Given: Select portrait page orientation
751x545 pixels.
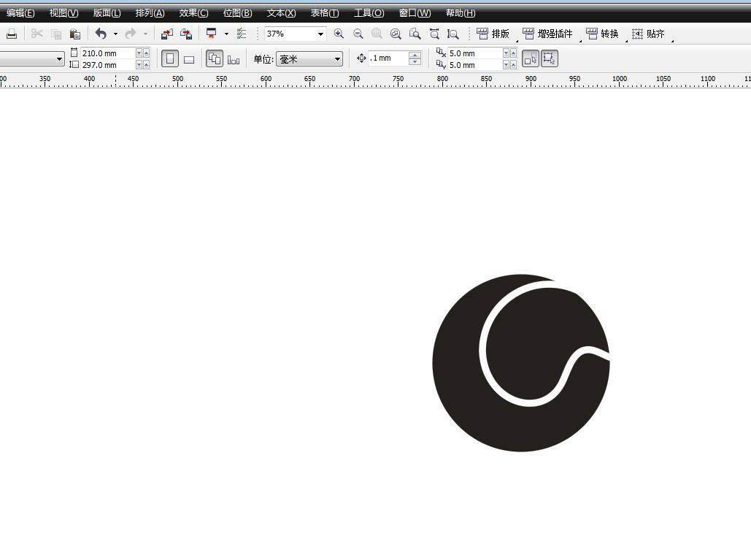Looking at the screenshot, I should [x=170, y=59].
